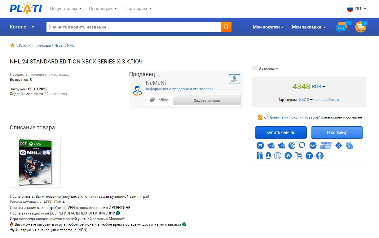Expand the Покупателям menu
Image resolution: width=379 pixels, height=238 pixels.
[66, 9]
